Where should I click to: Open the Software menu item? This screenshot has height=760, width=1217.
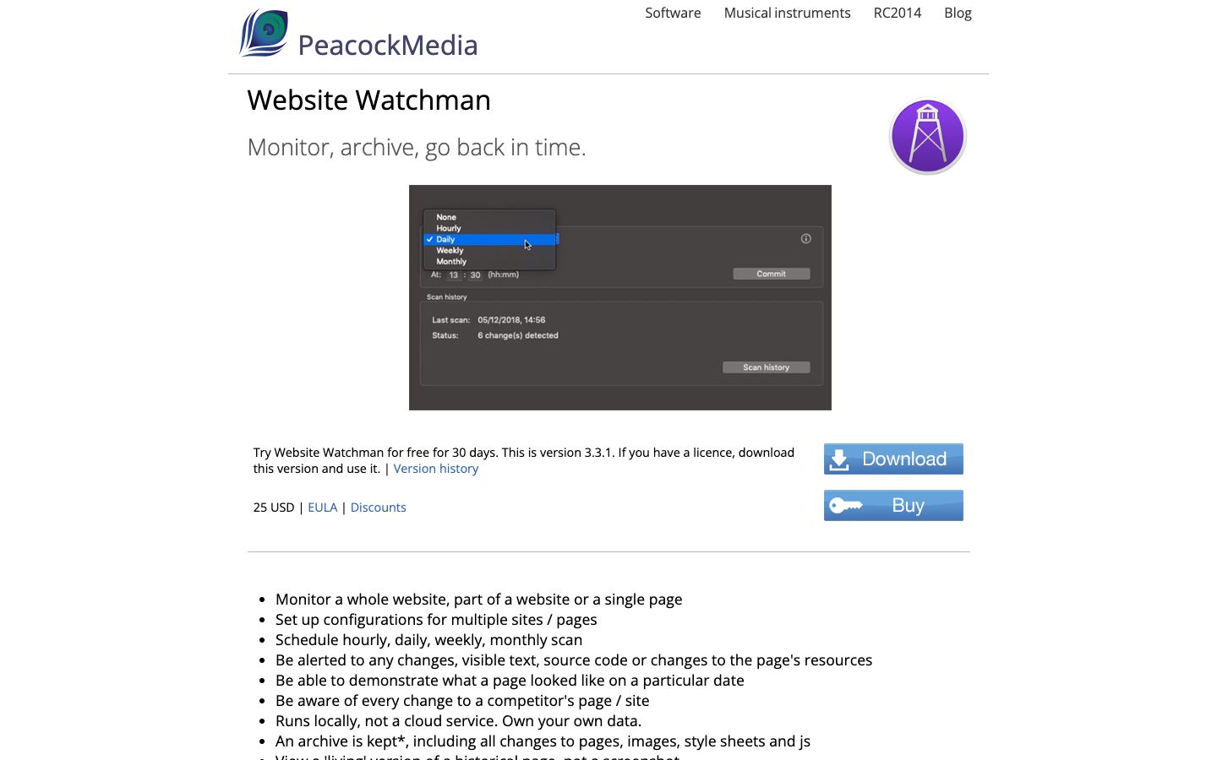[673, 13]
